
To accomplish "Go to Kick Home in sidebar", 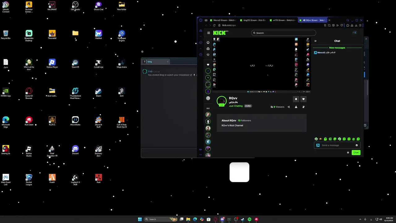I will [208, 42].
